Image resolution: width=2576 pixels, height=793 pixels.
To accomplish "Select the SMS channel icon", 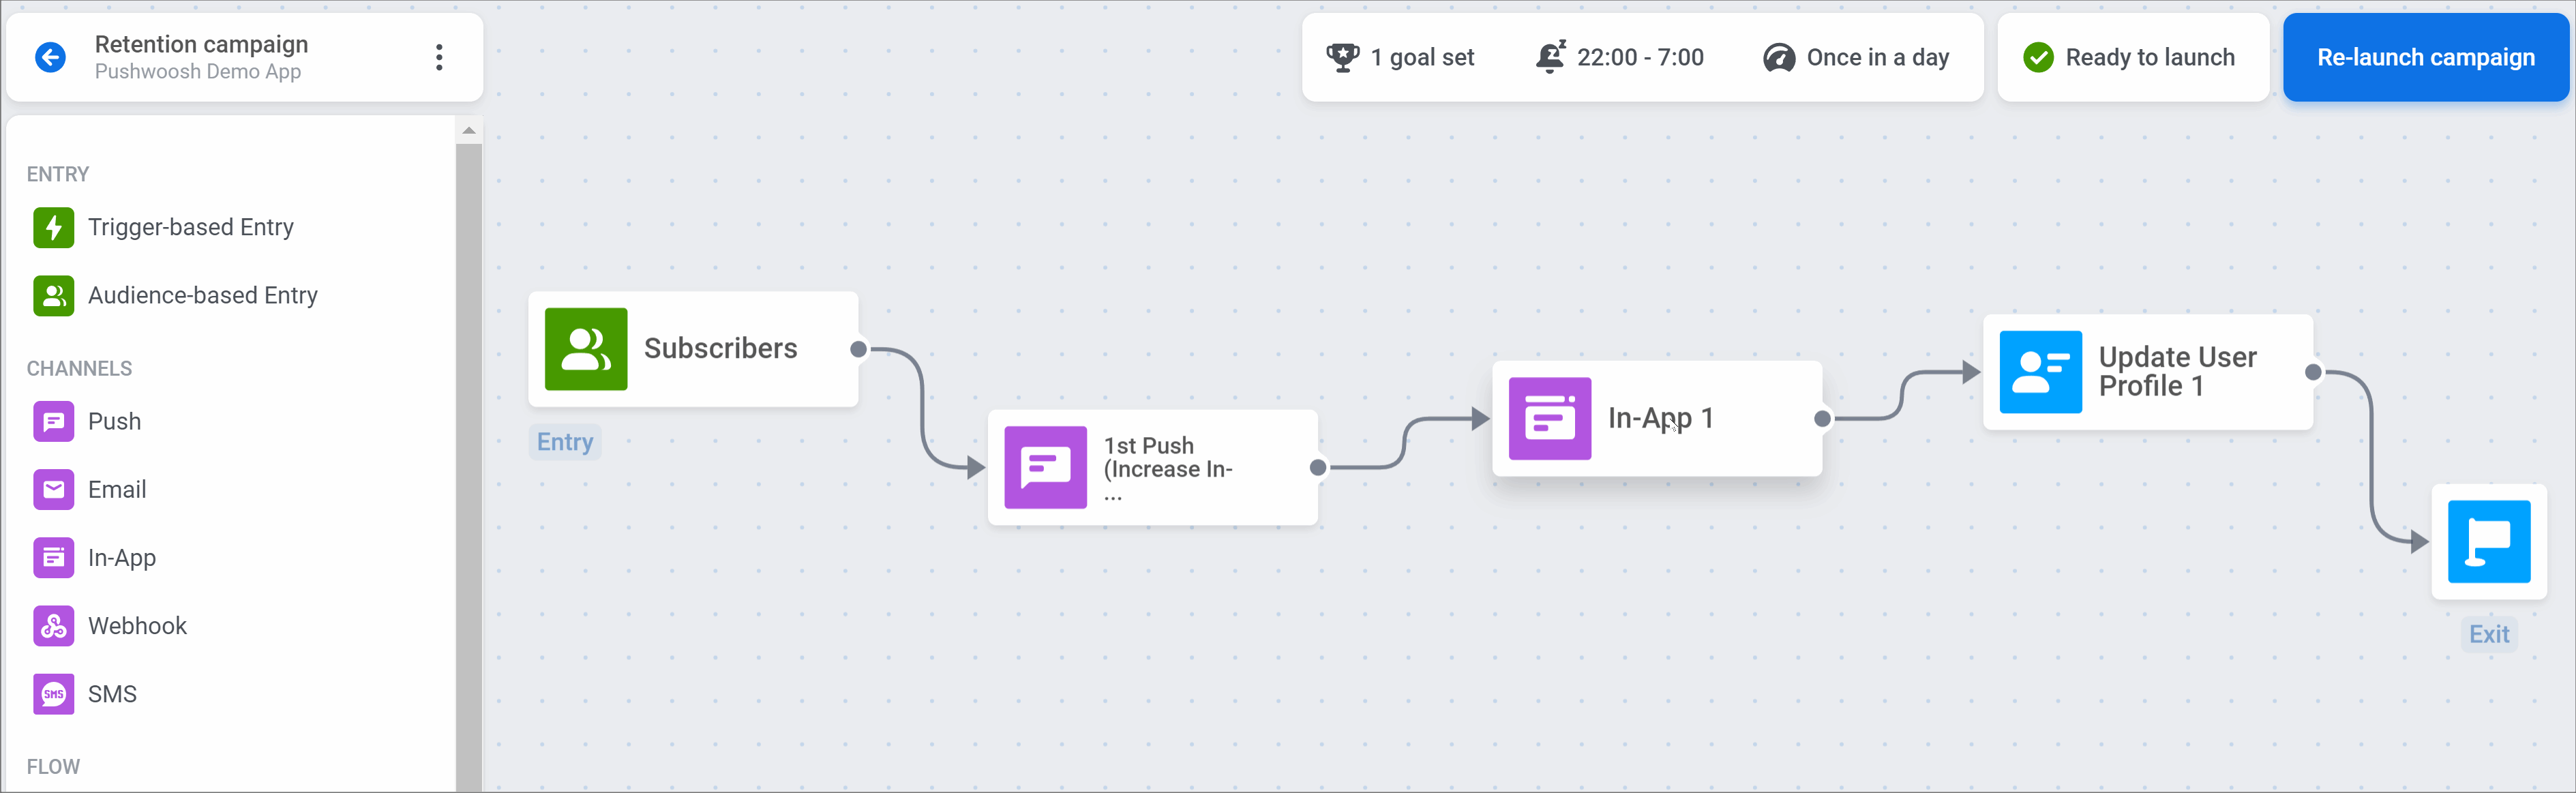I will click(54, 694).
